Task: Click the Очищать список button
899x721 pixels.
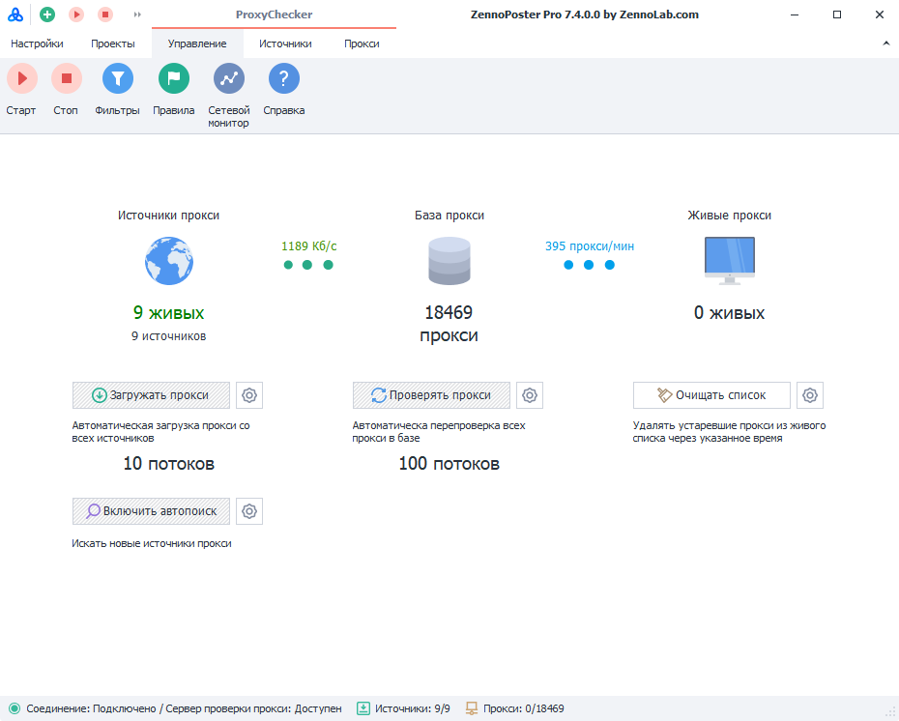Action: 711,395
